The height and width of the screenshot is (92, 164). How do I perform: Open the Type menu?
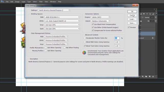[29, 2]
